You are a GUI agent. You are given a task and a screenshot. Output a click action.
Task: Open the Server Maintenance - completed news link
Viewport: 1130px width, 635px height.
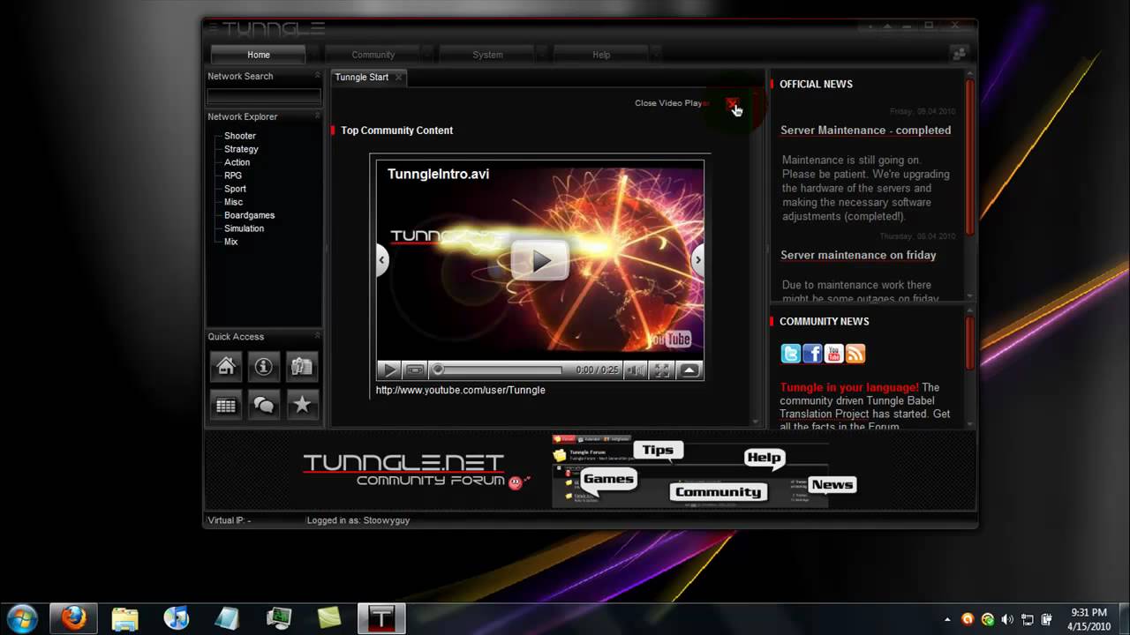[x=865, y=131]
